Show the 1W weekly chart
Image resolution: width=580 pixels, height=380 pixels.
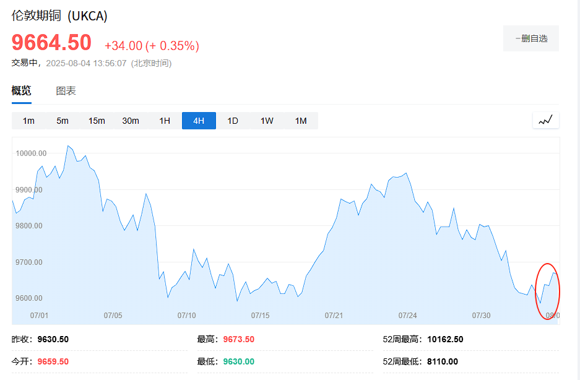267,121
